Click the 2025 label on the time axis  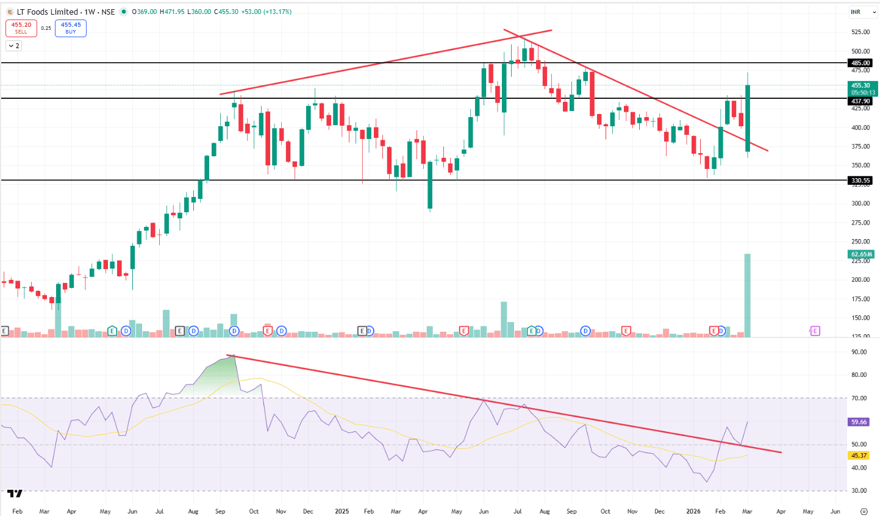(342, 511)
